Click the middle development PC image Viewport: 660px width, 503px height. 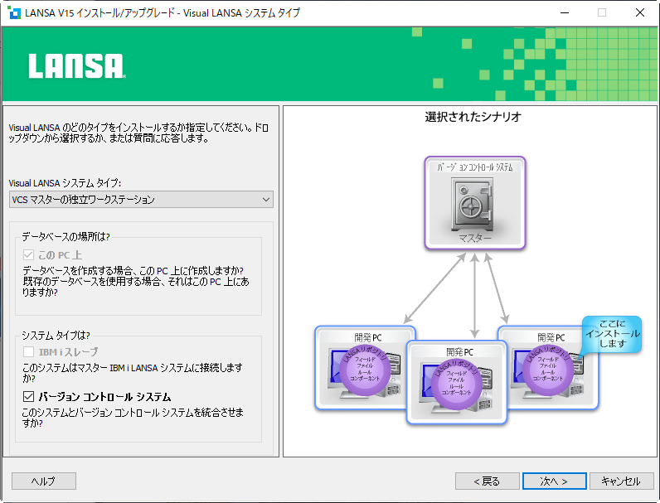click(x=456, y=382)
